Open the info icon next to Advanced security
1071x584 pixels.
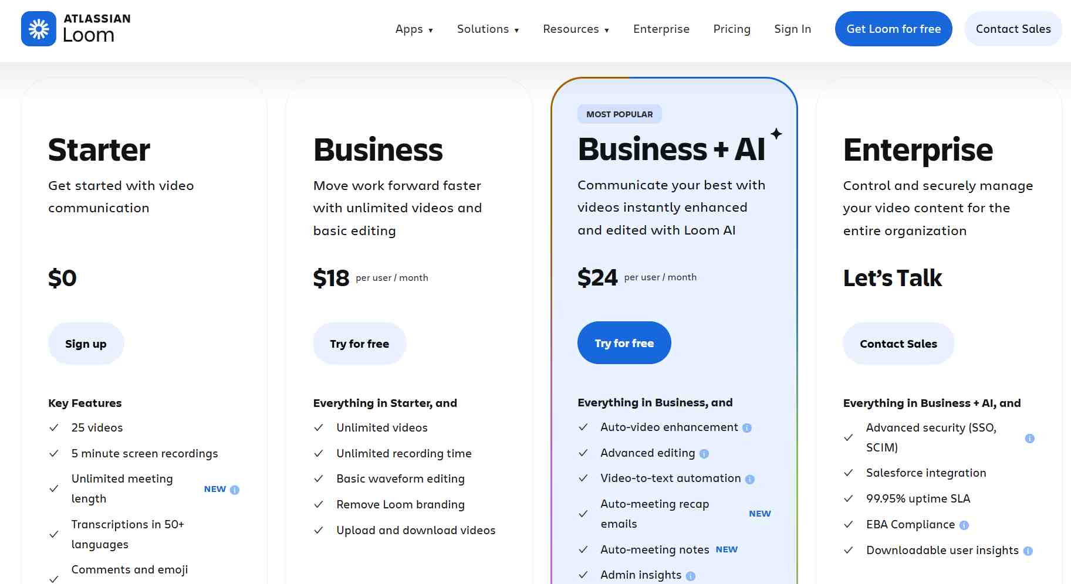pyautogui.click(x=1030, y=437)
